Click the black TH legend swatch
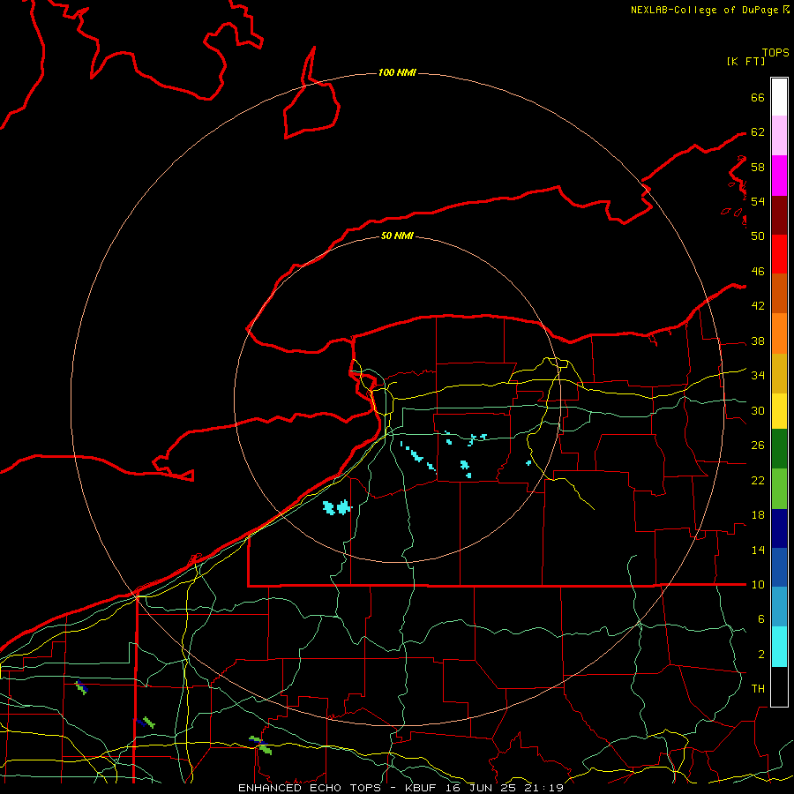Image resolution: width=794 pixels, height=794 pixels. [779, 686]
